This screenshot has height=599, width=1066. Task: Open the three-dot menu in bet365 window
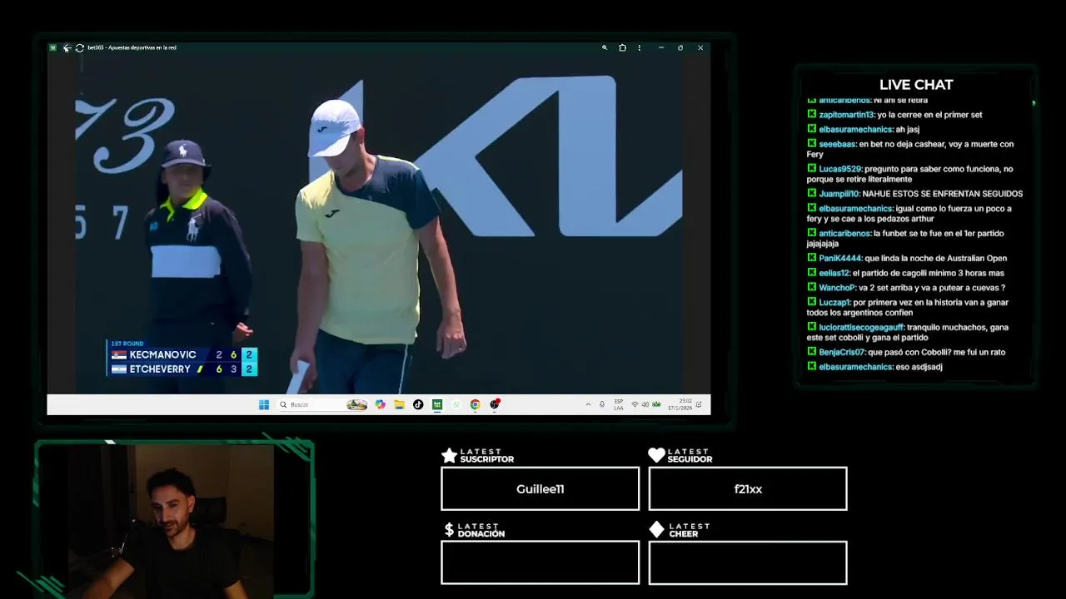[x=640, y=47]
